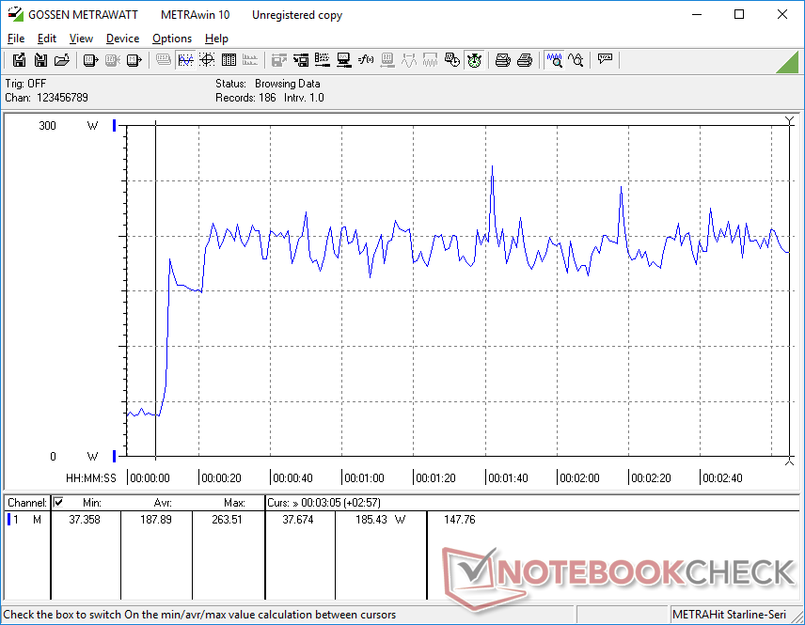This screenshot has width=805, height=625.
Task: Click the value 147.76
Action: (x=460, y=520)
